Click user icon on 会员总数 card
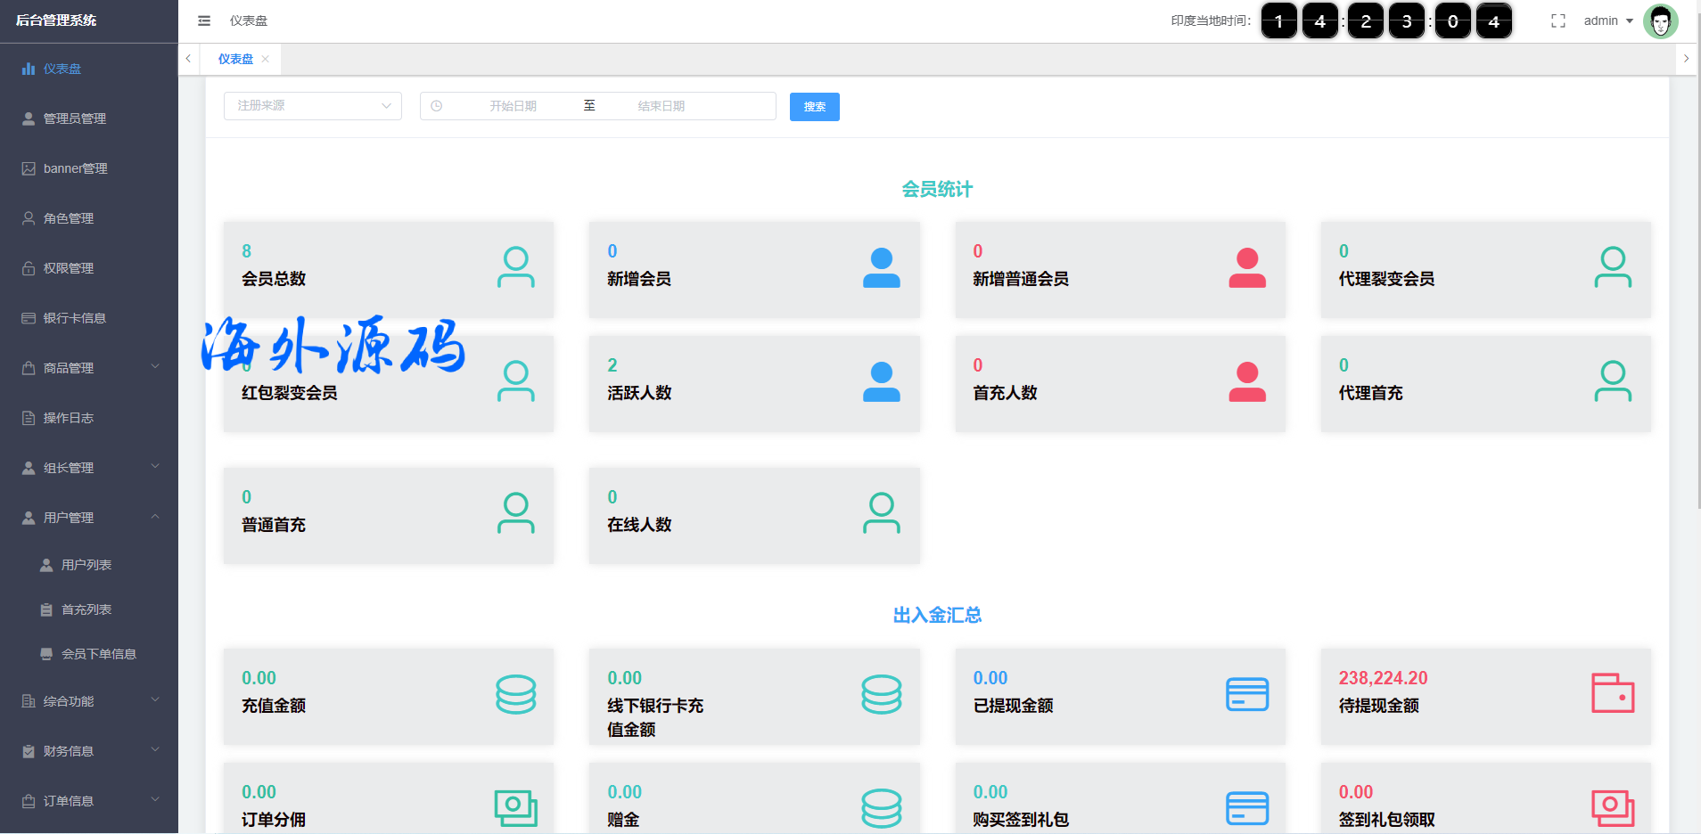Image resolution: width=1701 pixels, height=834 pixels. point(515,267)
